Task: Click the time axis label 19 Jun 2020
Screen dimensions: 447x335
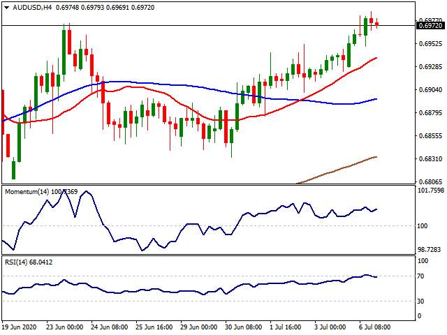Action: (x=20, y=327)
